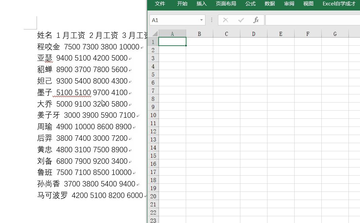The height and width of the screenshot is (223, 360).
Task: Click the Cancel (X) icon beside formula bar
Action: 225,20
